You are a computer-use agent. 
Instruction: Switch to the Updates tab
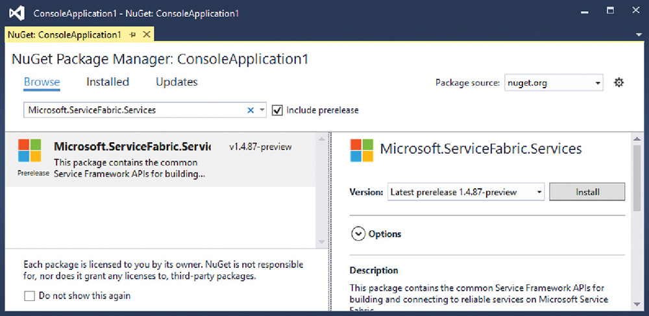coord(177,82)
